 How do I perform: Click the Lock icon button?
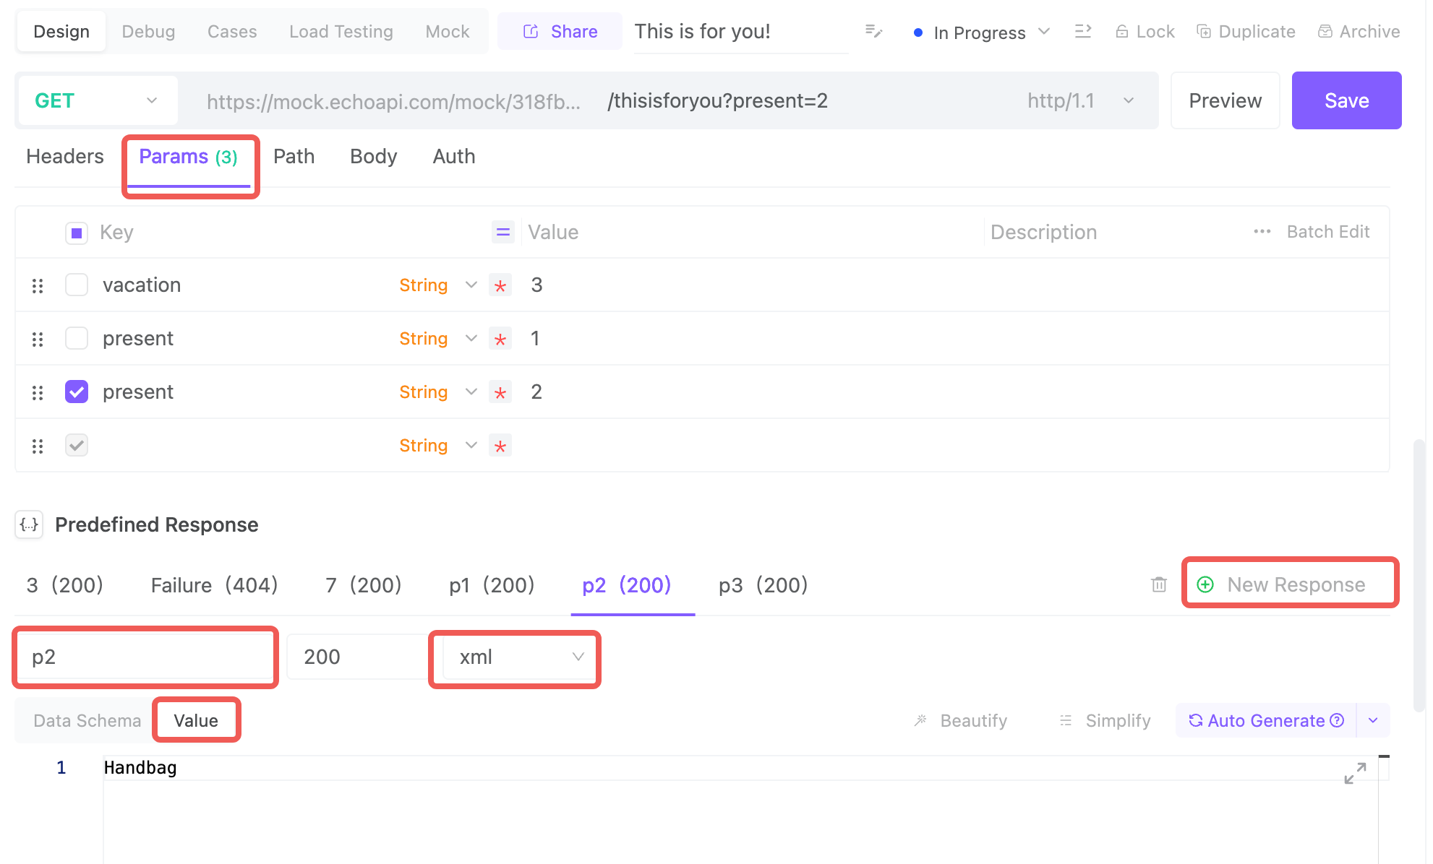pos(1145,32)
